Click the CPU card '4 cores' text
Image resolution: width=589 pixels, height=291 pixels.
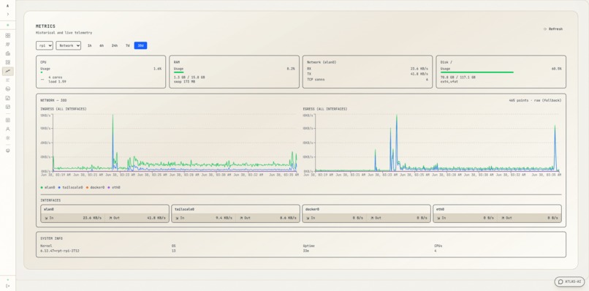click(56, 77)
